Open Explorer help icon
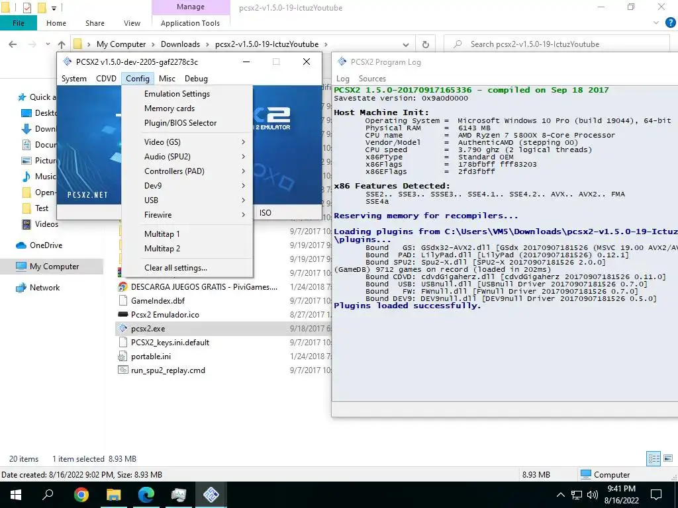 tap(670, 23)
